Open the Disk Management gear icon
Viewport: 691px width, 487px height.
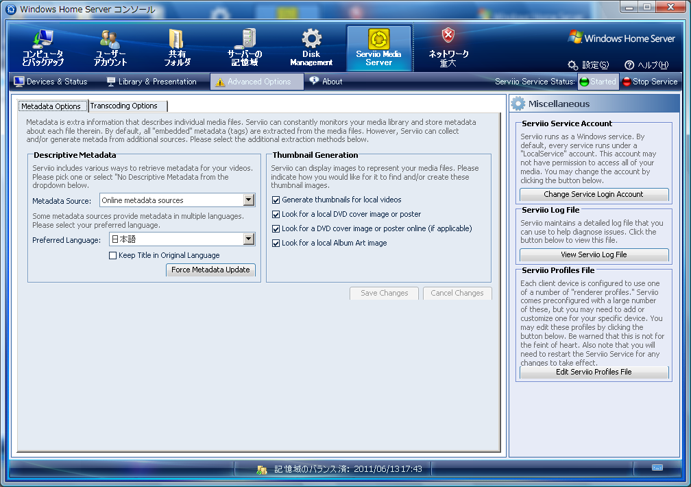[x=311, y=40]
